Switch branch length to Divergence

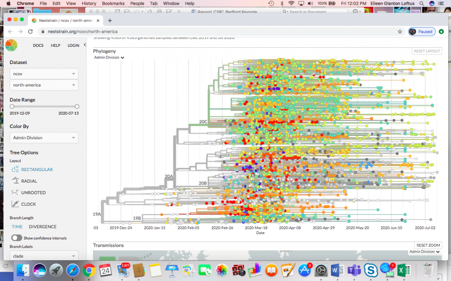click(x=43, y=227)
